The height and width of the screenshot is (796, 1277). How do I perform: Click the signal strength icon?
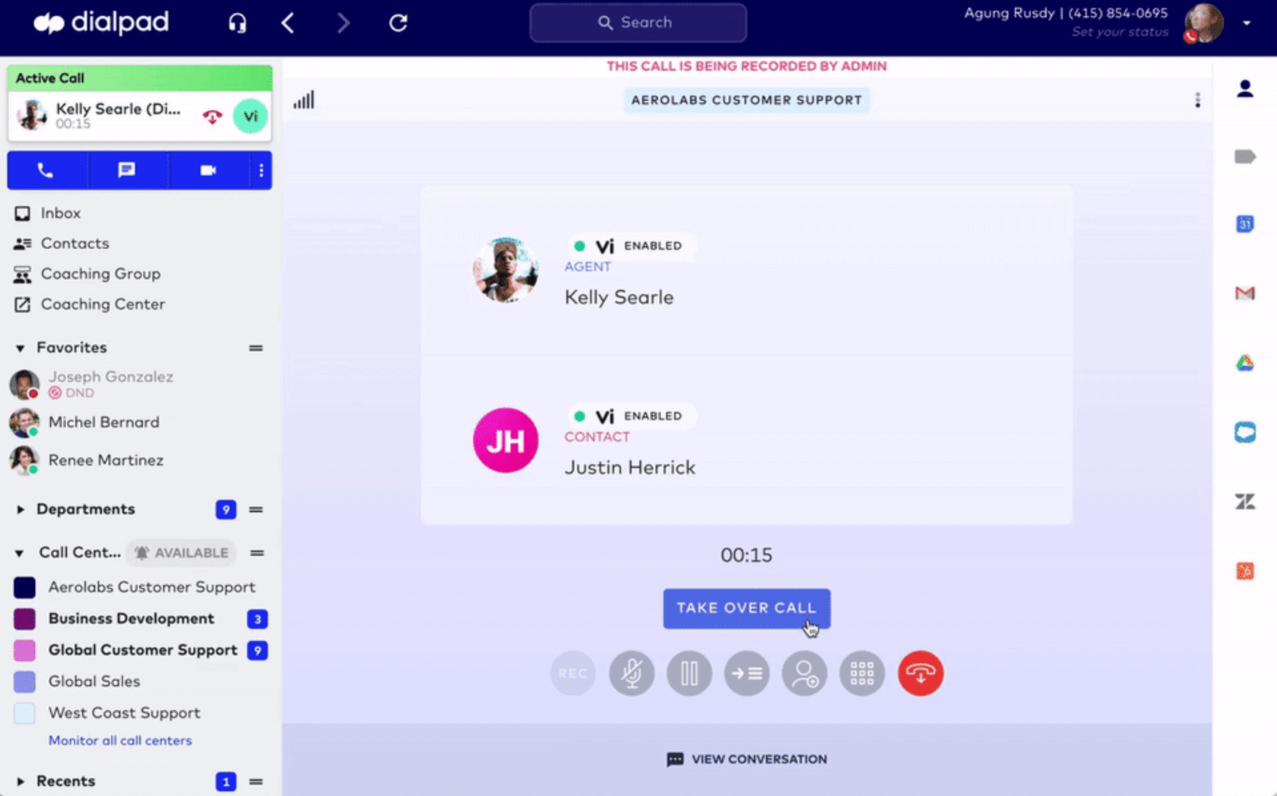point(304,99)
